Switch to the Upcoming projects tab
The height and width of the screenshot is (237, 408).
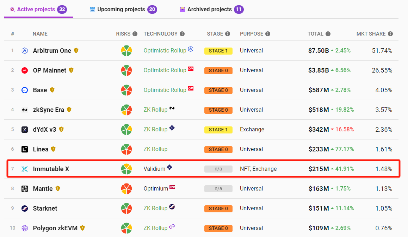pyautogui.click(x=121, y=10)
